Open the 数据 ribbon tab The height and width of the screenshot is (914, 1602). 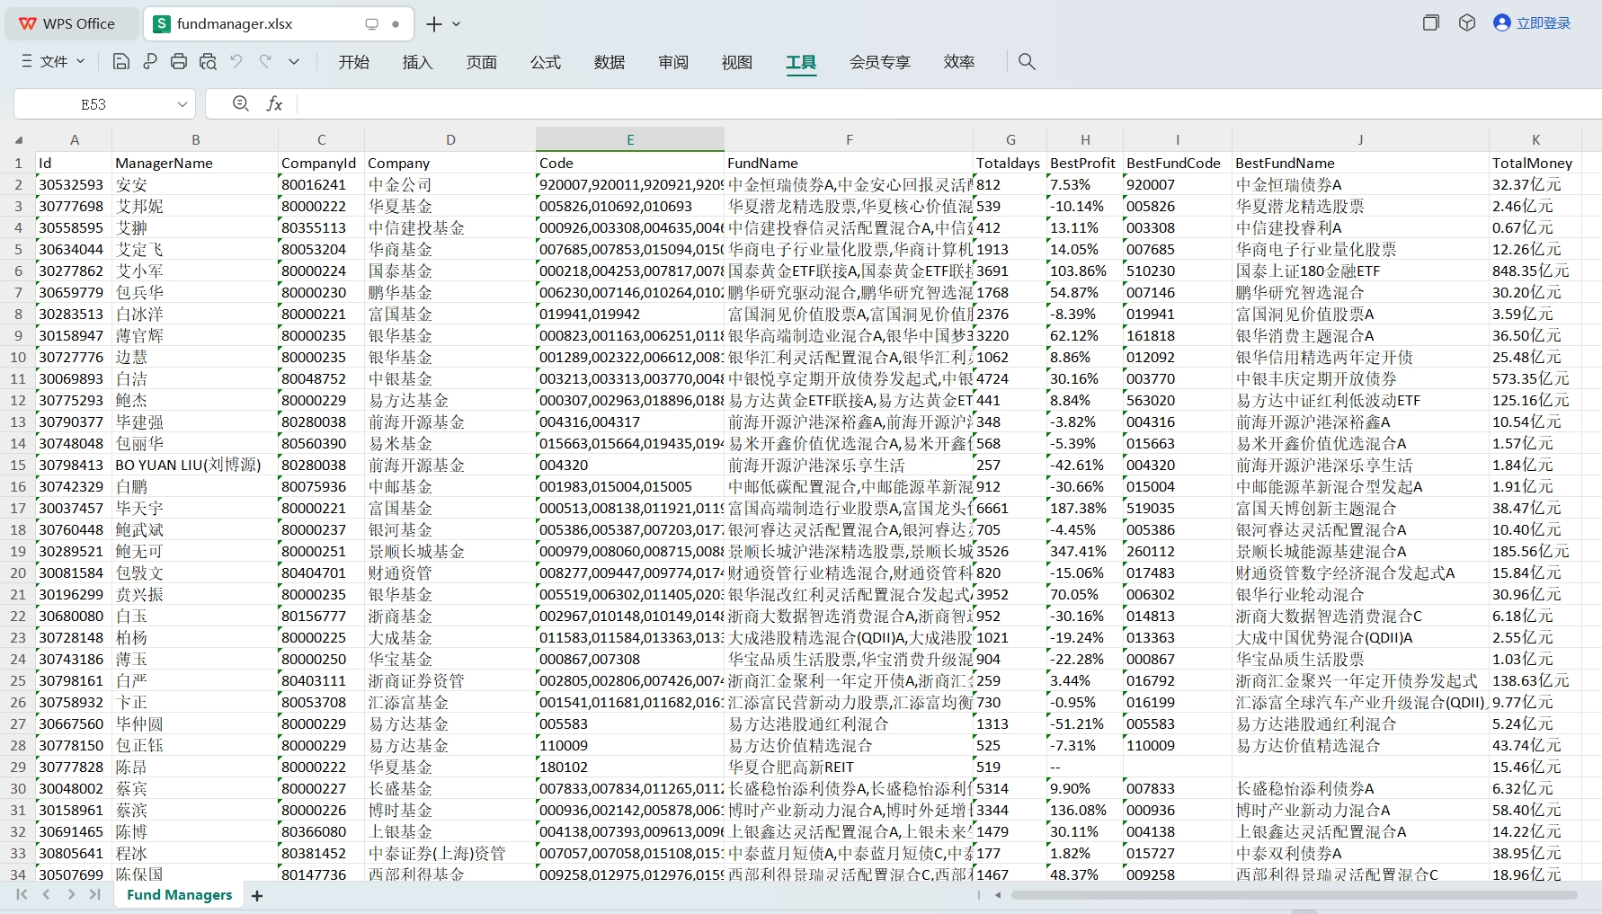click(x=609, y=62)
